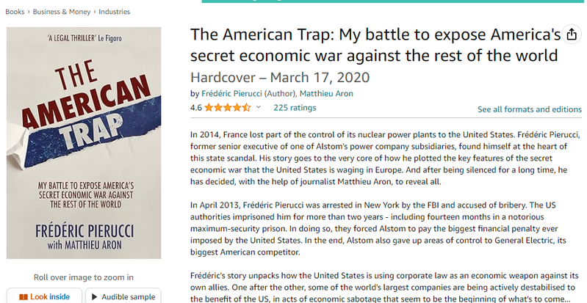Click the teal banner at page top
Viewport: 587px width, 303px height.
393,1
